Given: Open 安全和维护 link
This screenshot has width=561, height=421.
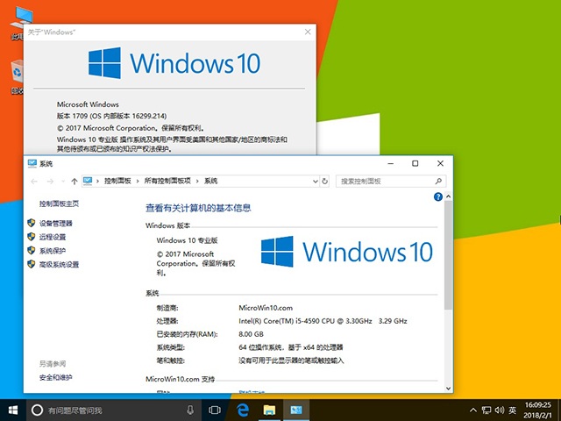Looking at the screenshot, I should [x=56, y=377].
